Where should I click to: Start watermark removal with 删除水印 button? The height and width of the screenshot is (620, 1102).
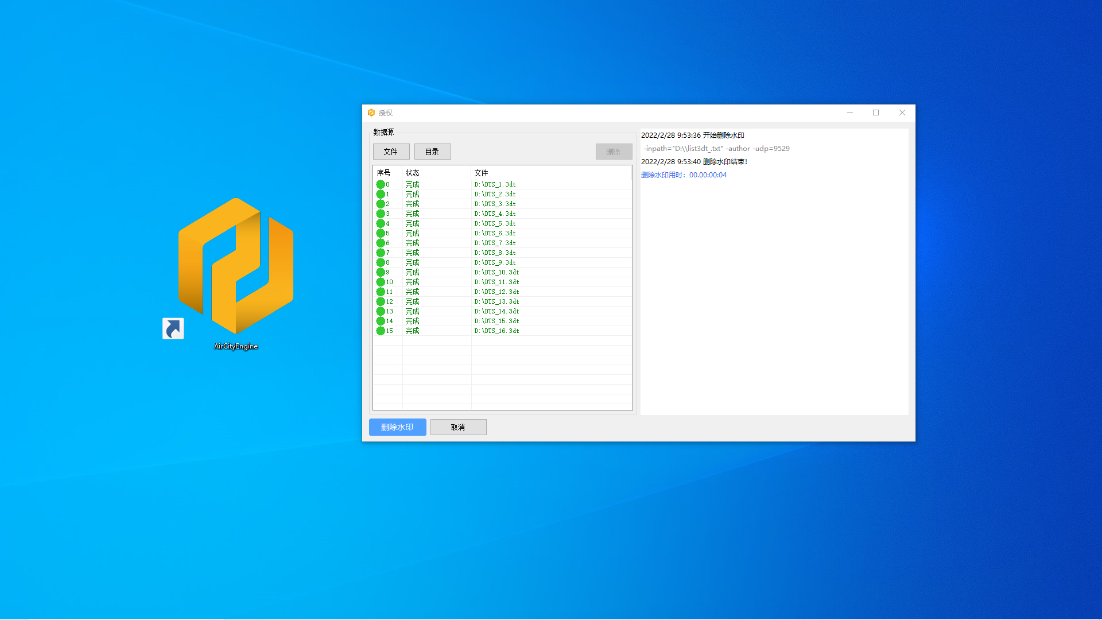pyautogui.click(x=397, y=427)
